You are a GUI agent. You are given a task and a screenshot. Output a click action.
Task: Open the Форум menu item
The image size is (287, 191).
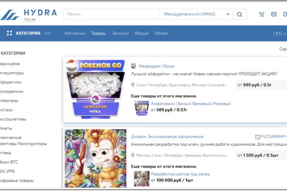[x=142, y=33]
